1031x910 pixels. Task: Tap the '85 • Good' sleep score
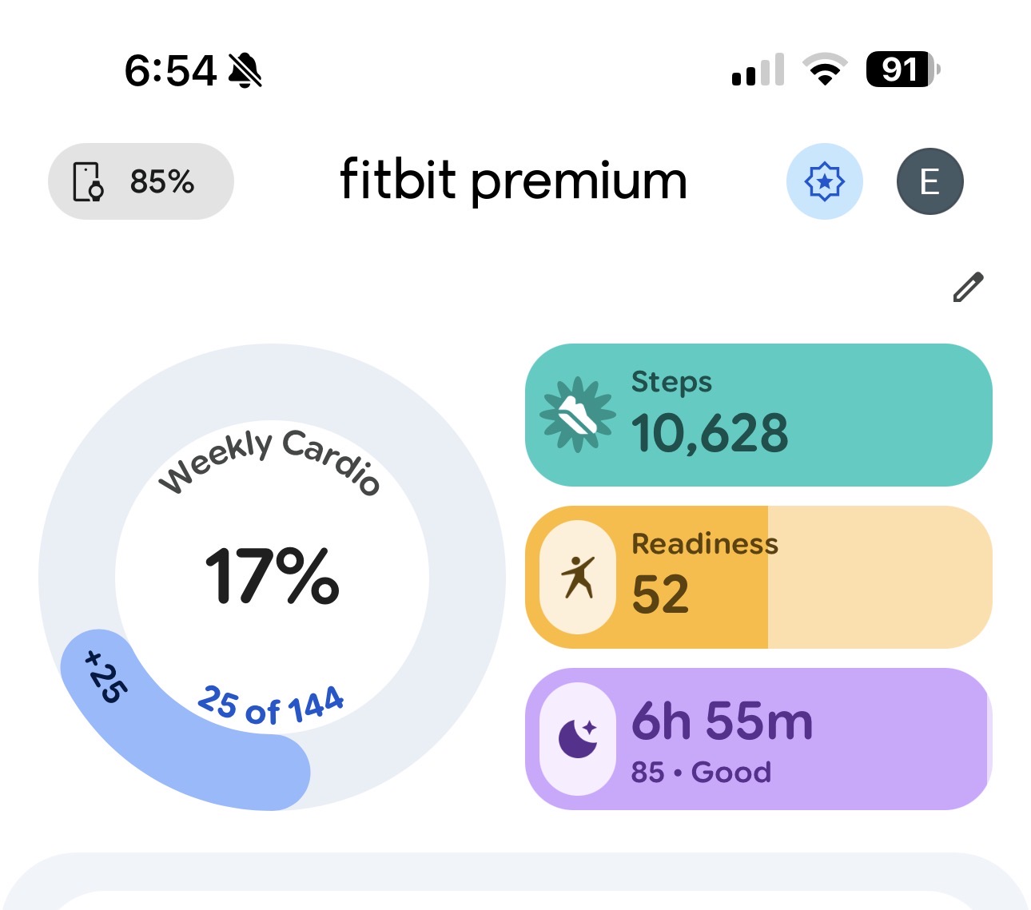(701, 773)
